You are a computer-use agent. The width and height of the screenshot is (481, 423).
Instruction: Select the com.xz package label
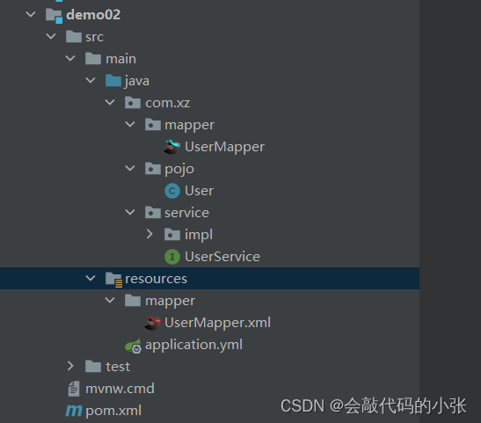pyautogui.click(x=167, y=103)
